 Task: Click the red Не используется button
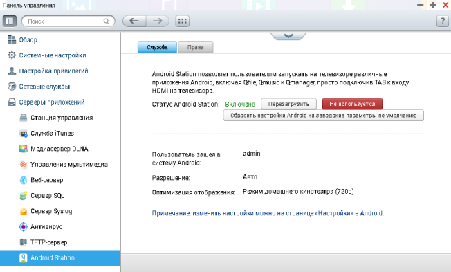point(352,104)
